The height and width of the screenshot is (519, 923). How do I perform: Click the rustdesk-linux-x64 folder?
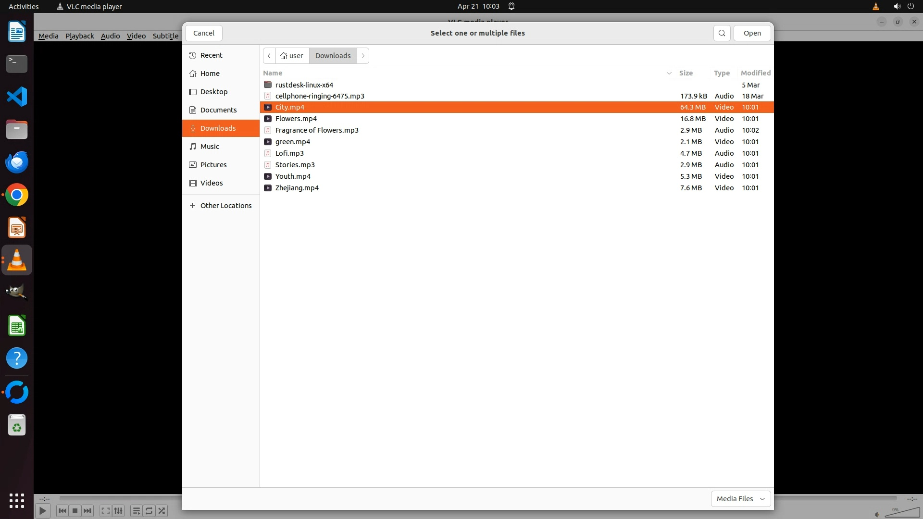pos(304,85)
